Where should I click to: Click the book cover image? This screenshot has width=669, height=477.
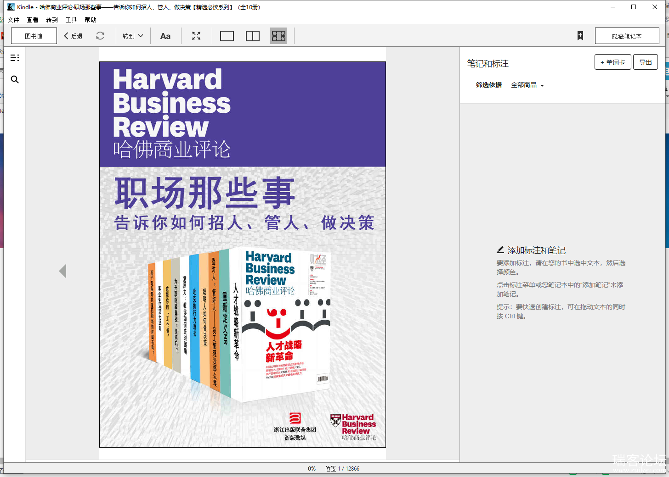click(x=243, y=255)
